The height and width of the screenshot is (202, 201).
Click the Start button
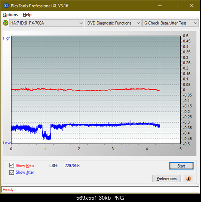click(x=181, y=166)
